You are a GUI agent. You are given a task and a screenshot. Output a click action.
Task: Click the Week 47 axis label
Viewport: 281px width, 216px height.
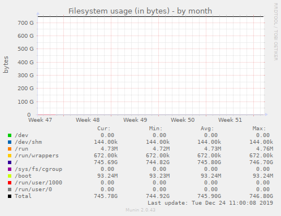(x=40, y=120)
